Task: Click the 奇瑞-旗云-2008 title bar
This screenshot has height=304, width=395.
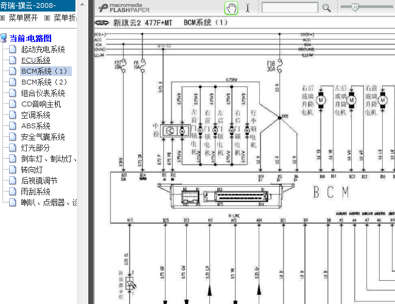Action: coord(38,5)
